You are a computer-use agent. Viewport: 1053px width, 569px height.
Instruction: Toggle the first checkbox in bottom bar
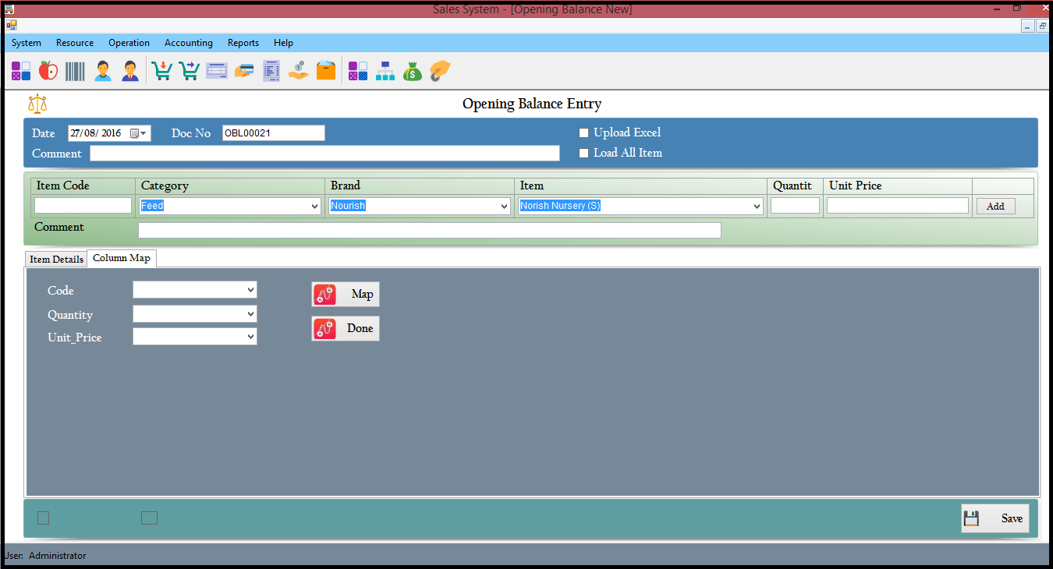[x=44, y=518]
